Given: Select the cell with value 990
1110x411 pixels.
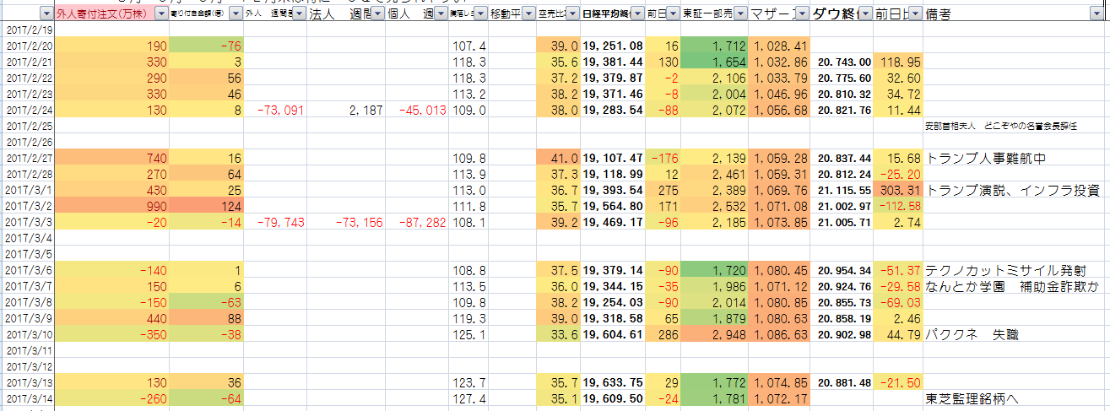Looking at the screenshot, I should (x=111, y=206).
